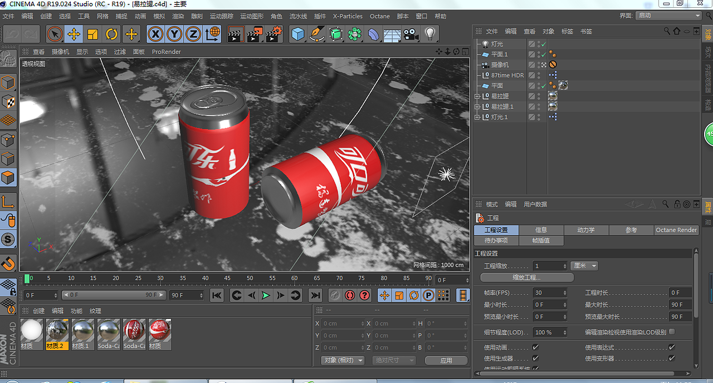Enable the snap magnet icon
This screenshot has height=383, width=713.
point(8,262)
